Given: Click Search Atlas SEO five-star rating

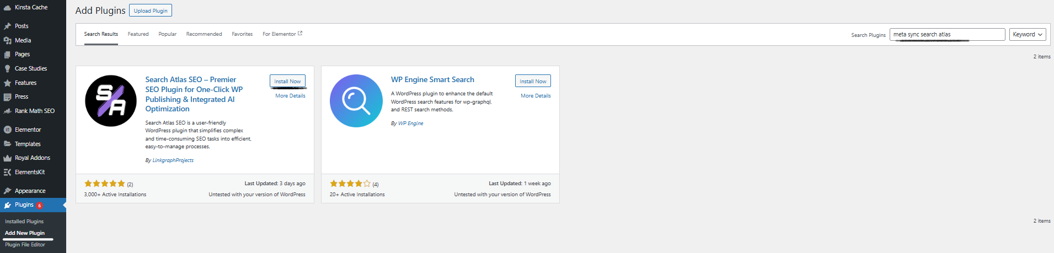Looking at the screenshot, I should (105, 184).
